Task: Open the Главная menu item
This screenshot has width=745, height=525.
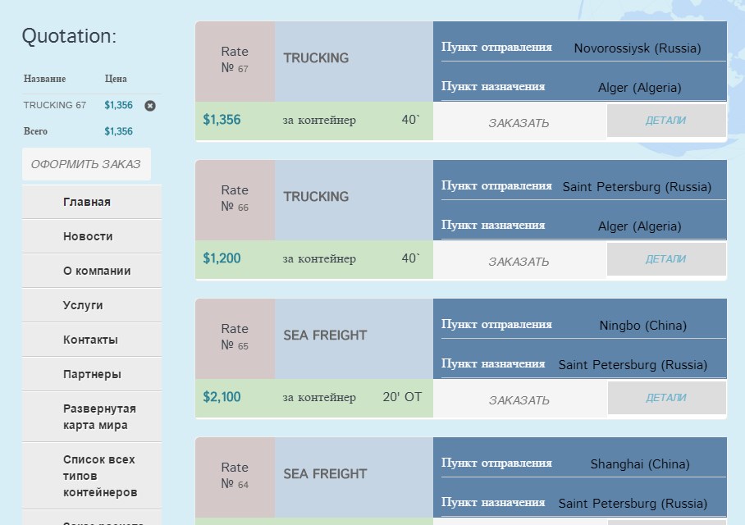Action: click(87, 202)
